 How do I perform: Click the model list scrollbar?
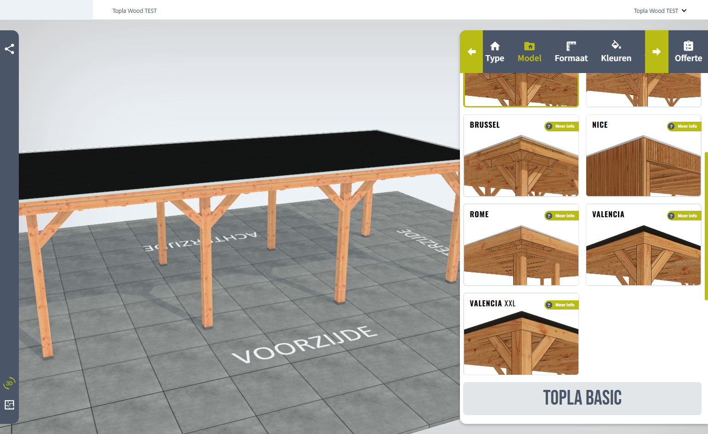click(706, 225)
